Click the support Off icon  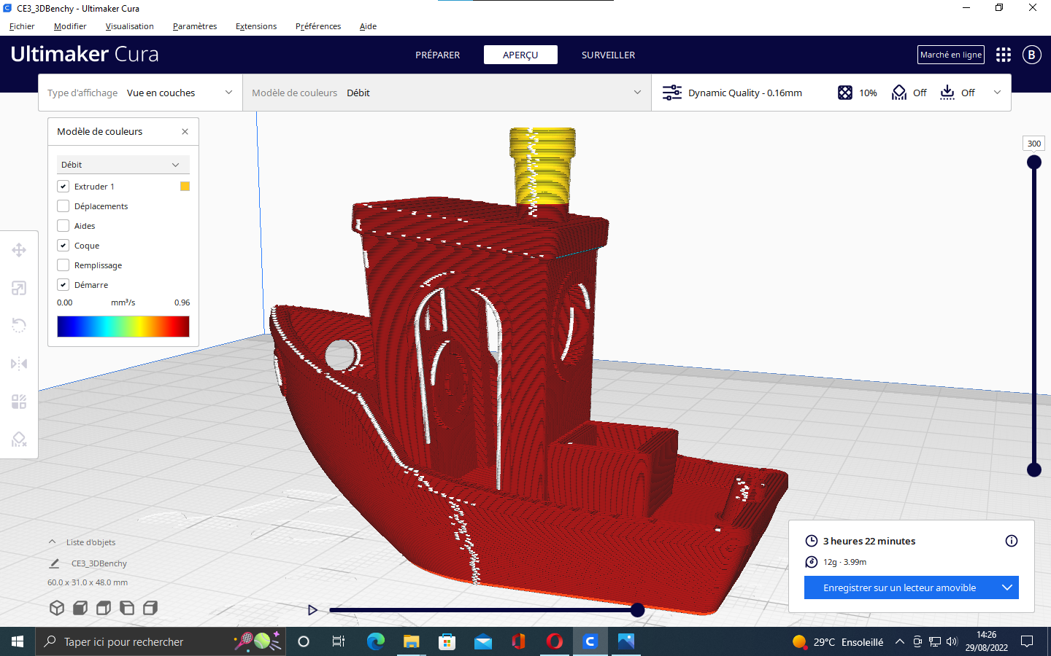899,93
